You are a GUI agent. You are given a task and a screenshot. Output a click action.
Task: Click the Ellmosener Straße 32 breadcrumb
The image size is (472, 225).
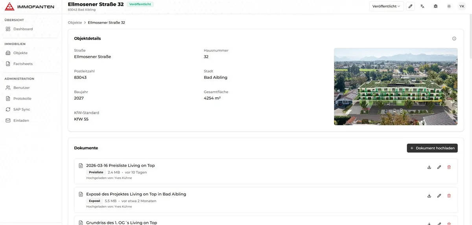(106, 23)
